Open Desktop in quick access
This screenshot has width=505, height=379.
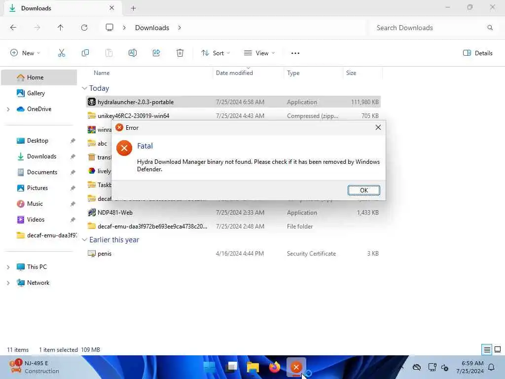tap(37, 141)
